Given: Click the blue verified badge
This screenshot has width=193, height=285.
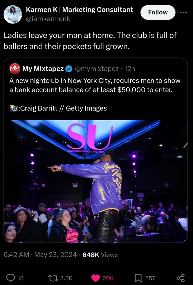Looking at the screenshot, I should click(69, 69).
